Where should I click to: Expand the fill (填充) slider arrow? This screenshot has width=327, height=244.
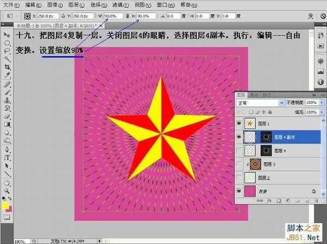pos(319,111)
